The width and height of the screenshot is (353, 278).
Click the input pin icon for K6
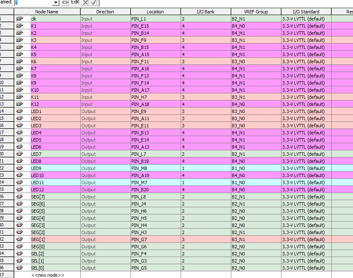pyautogui.click(x=20, y=61)
